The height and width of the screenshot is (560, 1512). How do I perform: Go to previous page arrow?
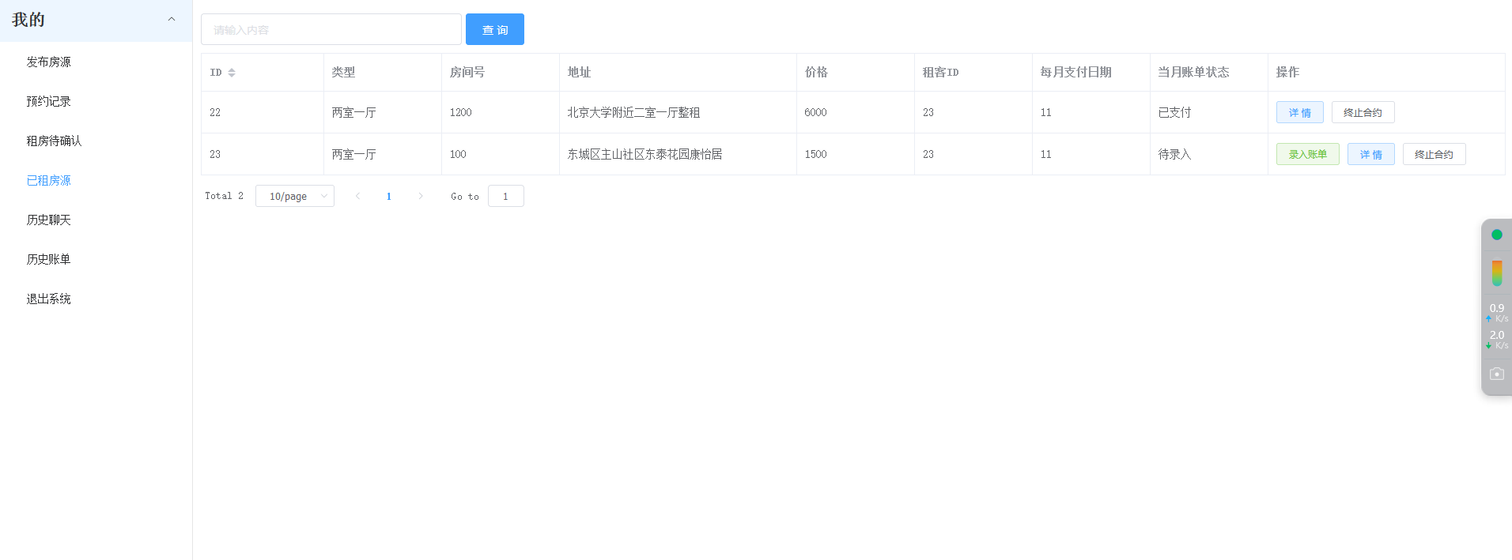pyautogui.click(x=357, y=196)
